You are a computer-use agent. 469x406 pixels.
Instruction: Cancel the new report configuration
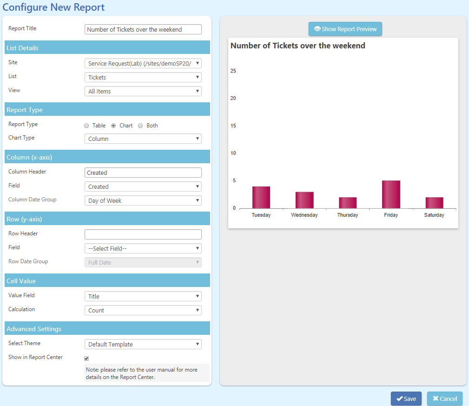click(444, 399)
